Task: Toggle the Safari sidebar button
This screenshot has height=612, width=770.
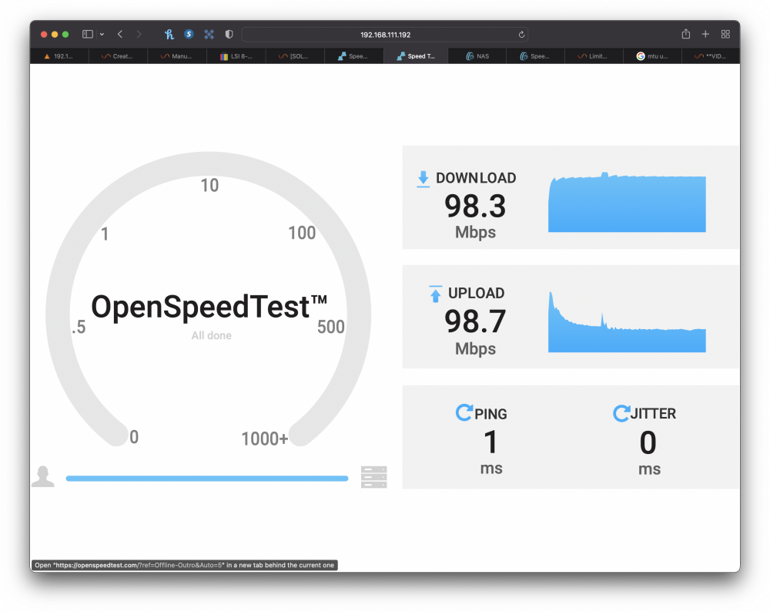Action: [x=88, y=34]
